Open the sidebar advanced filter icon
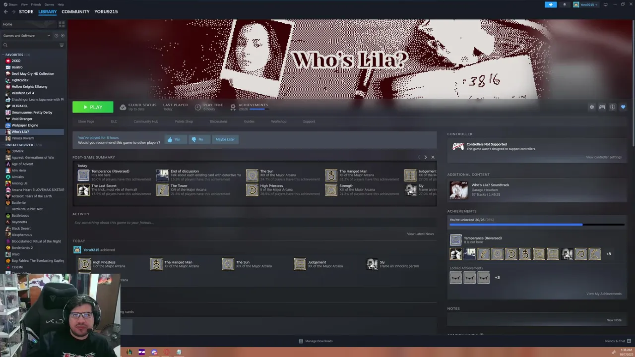Viewport: 635px width, 357px height. click(62, 45)
